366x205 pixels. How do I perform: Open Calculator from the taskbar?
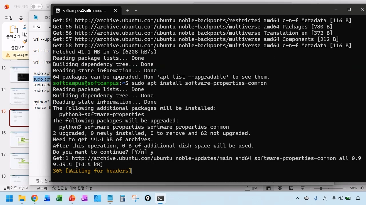tap(123, 198)
